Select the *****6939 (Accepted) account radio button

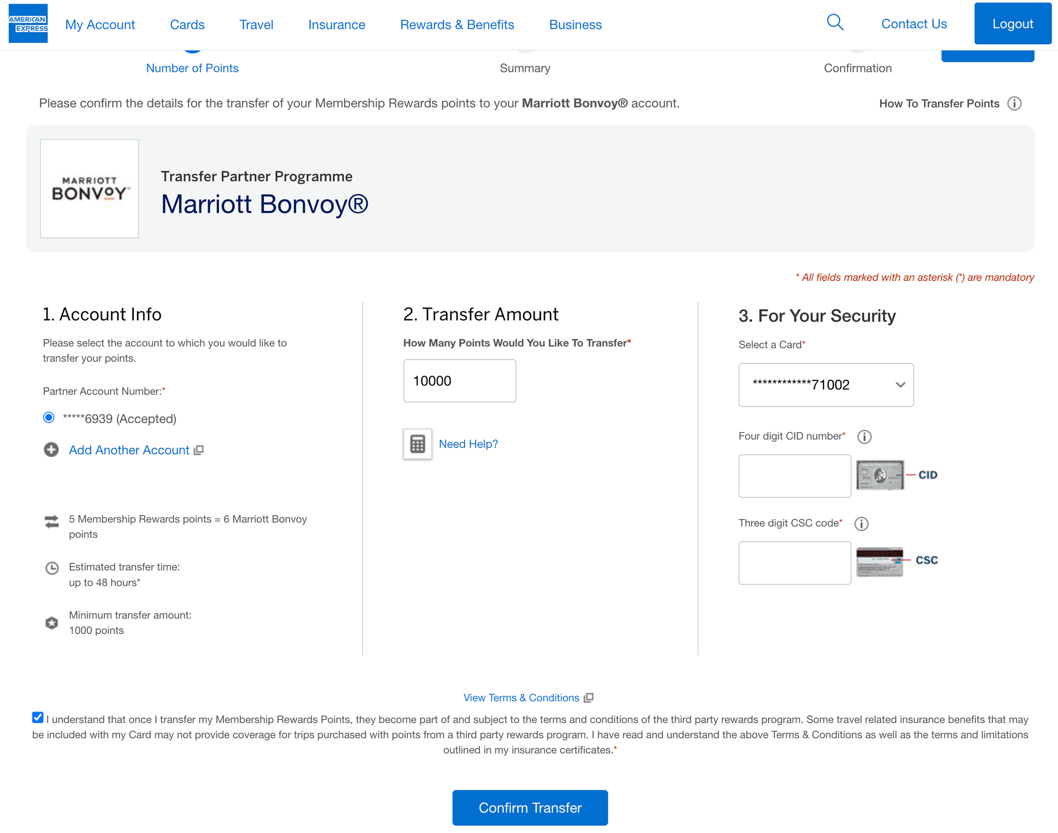49,418
